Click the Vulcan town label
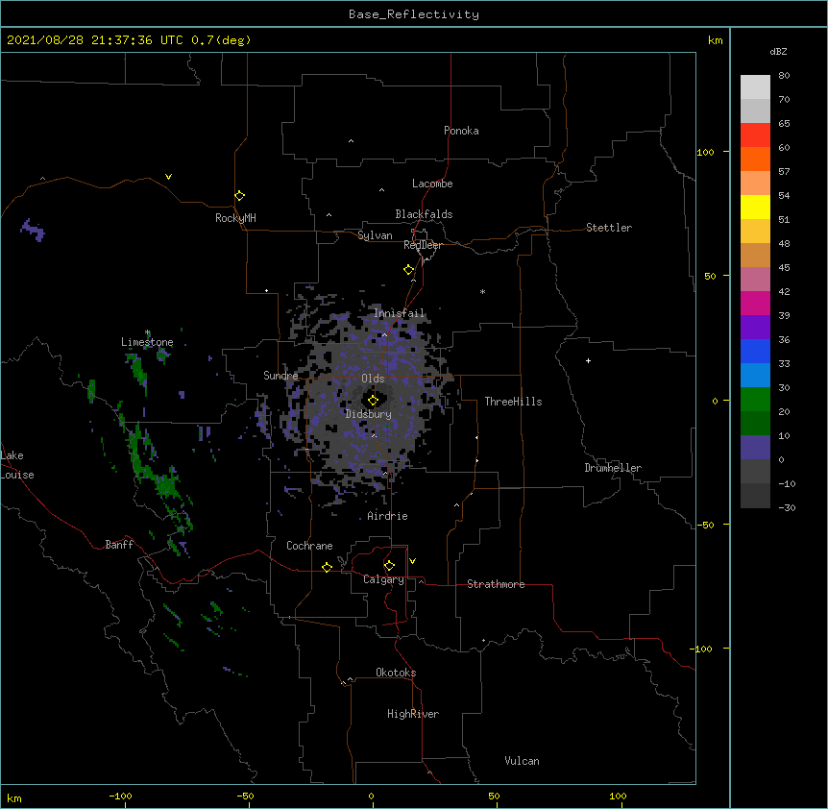828x809 pixels. 522,761
